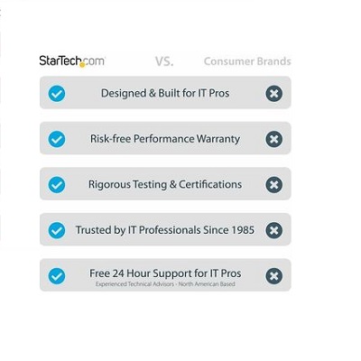Click blue checkmark beside Trusted by IT Professionals
The height and width of the screenshot is (361, 361).
[x=57, y=230]
